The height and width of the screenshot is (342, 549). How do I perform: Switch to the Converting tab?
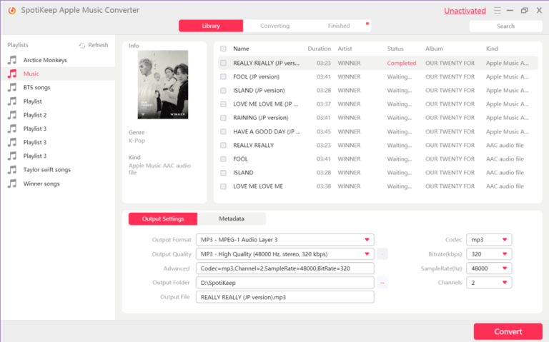pos(274,26)
